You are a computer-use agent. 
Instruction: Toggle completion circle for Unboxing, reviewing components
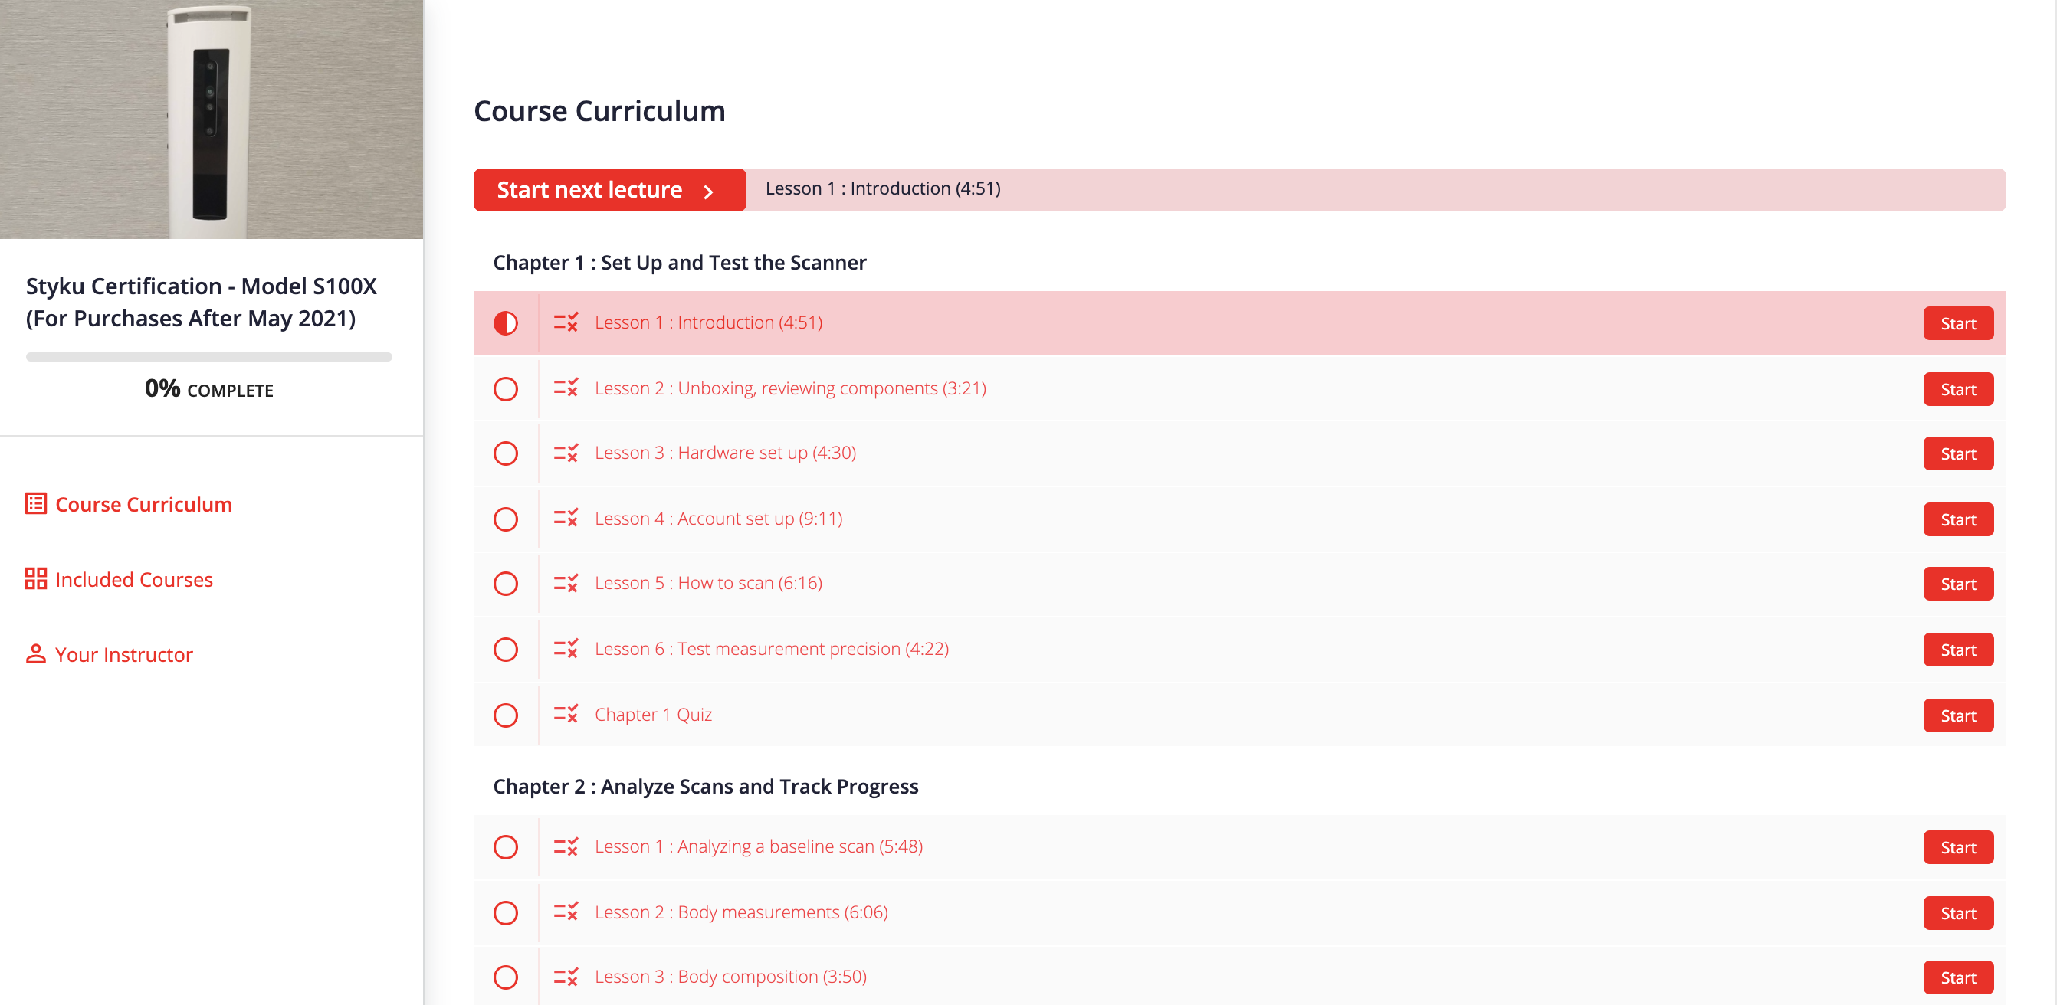point(506,390)
